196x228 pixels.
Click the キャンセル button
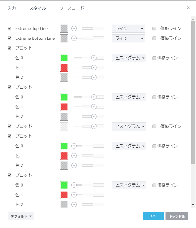(177, 216)
